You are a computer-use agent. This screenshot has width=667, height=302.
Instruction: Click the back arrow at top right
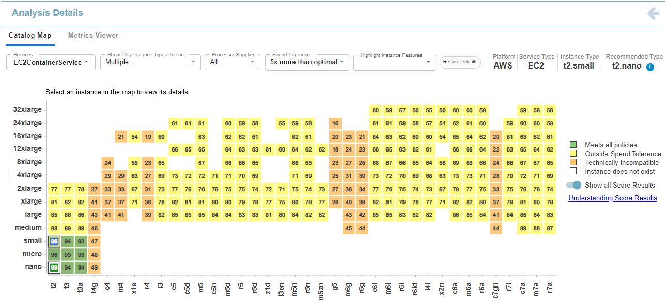653,13
